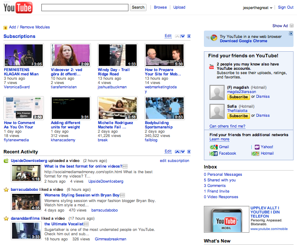Click the star icon beside barracudabobo
This screenshot has width=297, height=246.
[x=6, y=190]
